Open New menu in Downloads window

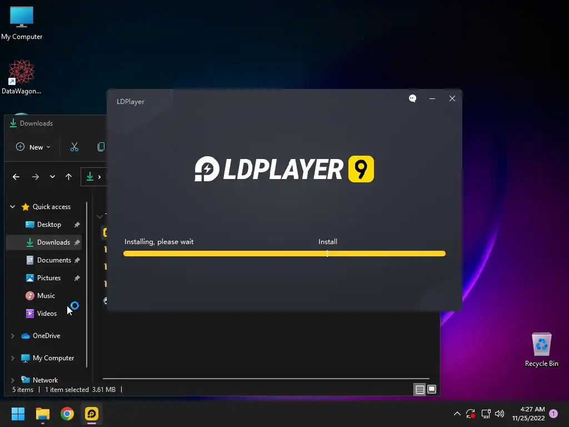click(x=33, y=147)
